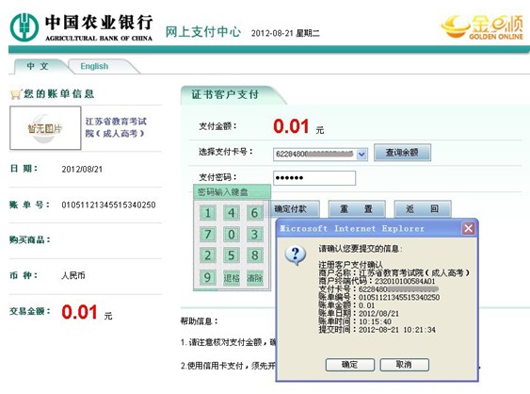This screenshot has width=530, height=394.
Task: Click the 确定付款 button
Action: pos(295,209)
